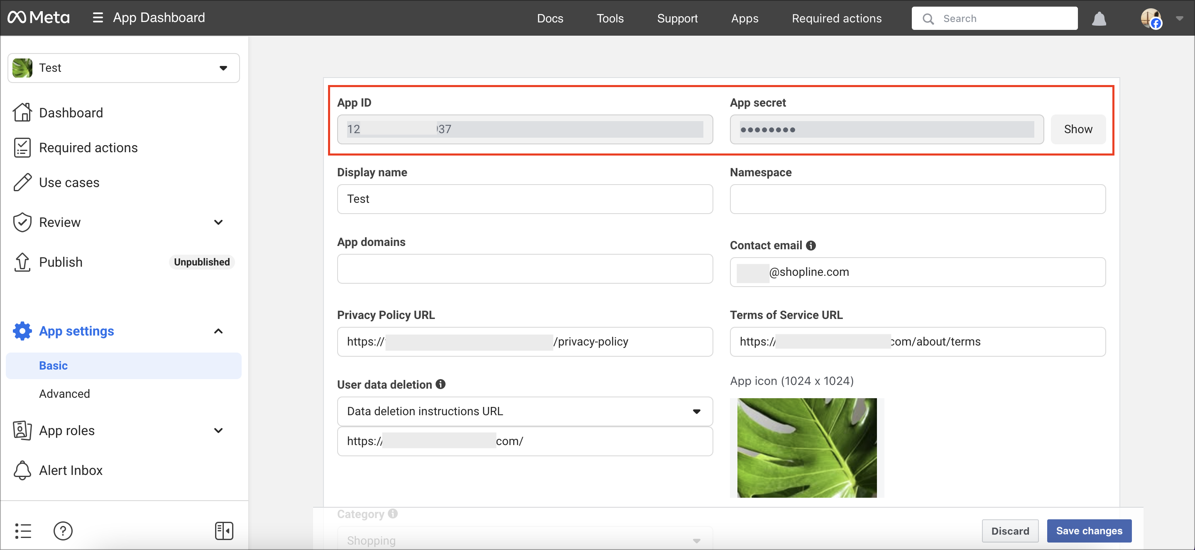Click the Required actions checklist icon
1195x550 pixels.
(x=22, y=148)
